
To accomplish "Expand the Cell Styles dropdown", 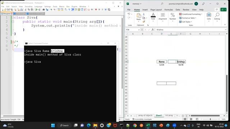I will [x=191, y=22].
